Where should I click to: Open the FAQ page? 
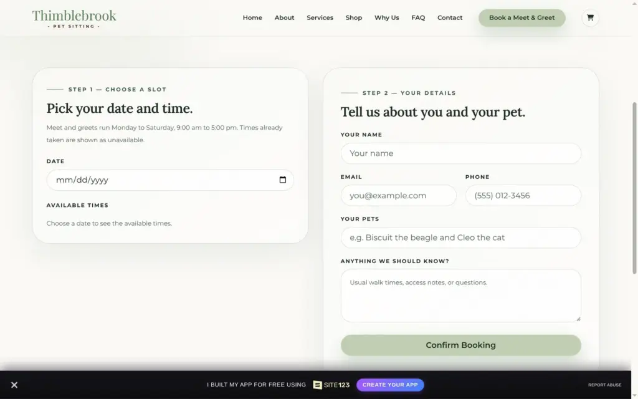[418, 18]
